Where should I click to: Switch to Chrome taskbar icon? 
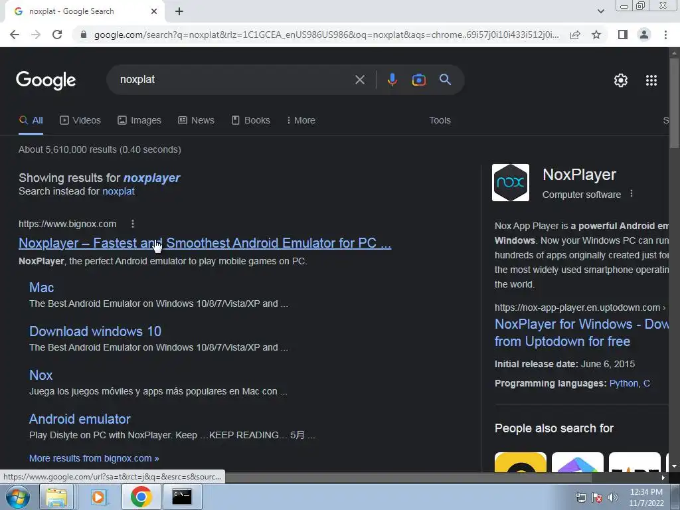(x=141, y=497)
